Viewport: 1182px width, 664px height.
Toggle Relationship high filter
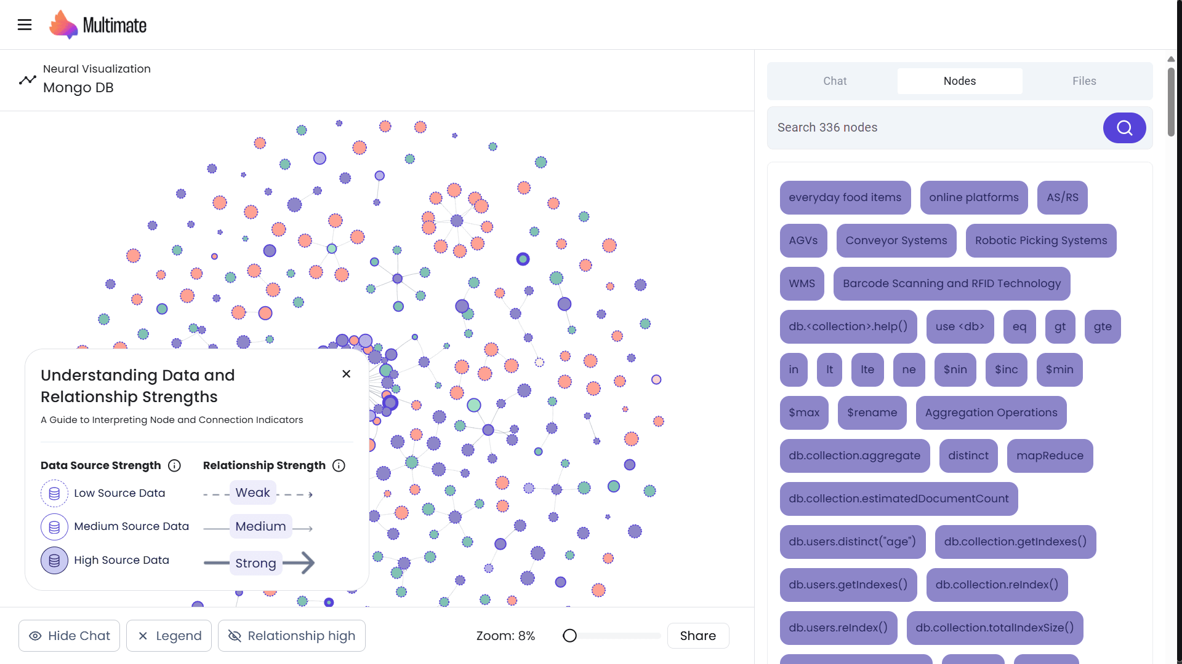click(x=292, y=636)
